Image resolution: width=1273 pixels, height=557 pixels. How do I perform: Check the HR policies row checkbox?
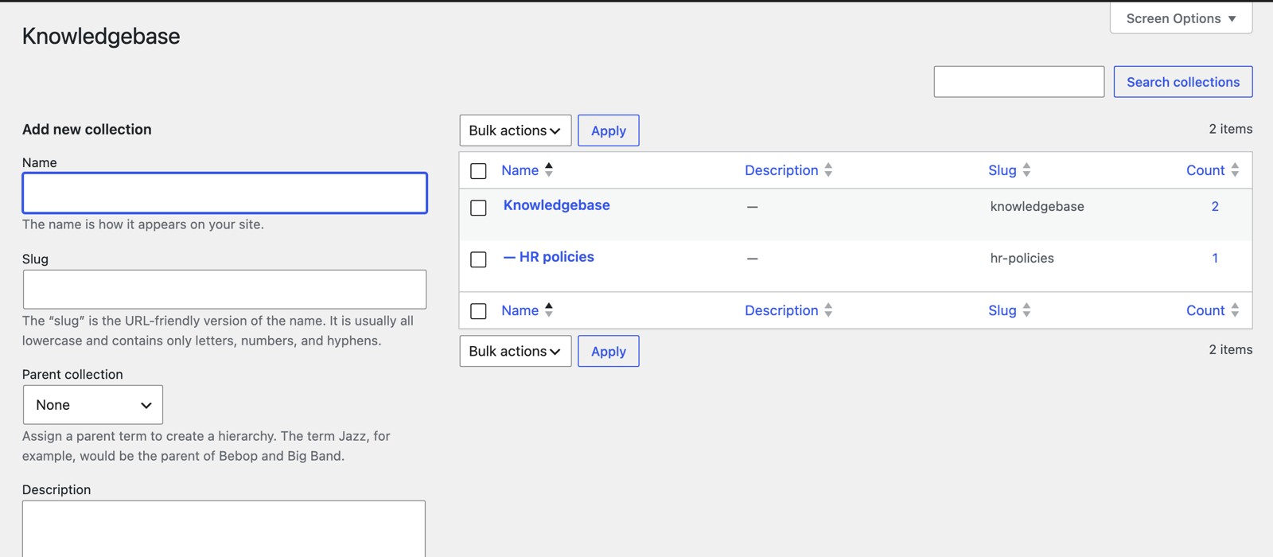click(478, 259)
